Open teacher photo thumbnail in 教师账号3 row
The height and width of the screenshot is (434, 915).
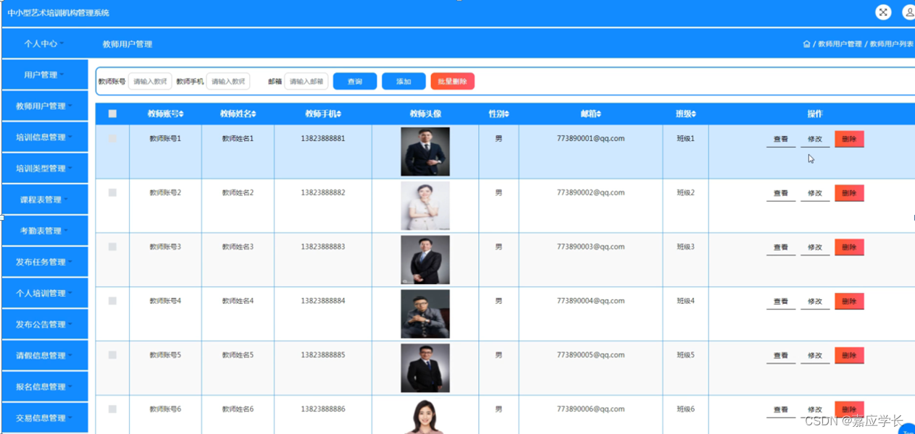(425, 260)
